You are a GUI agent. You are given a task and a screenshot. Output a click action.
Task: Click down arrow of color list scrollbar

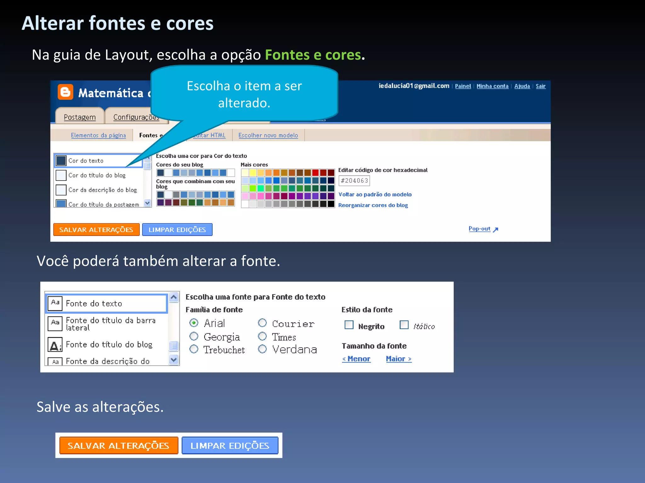click(x=147, y=203)
